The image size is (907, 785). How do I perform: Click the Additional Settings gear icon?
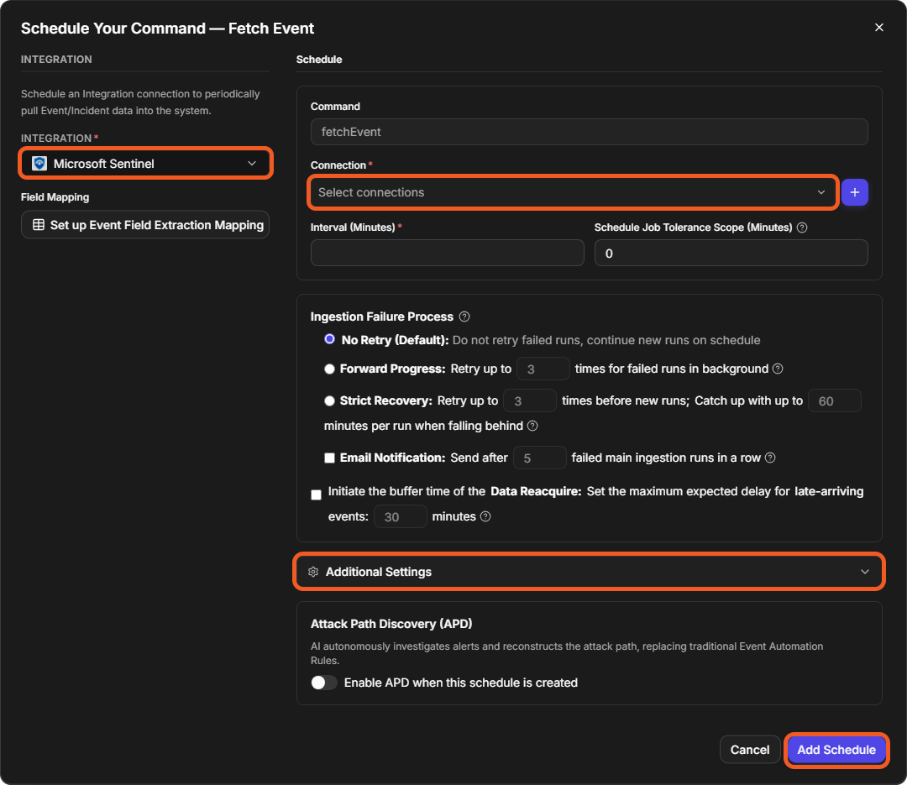tap(313, 572)
